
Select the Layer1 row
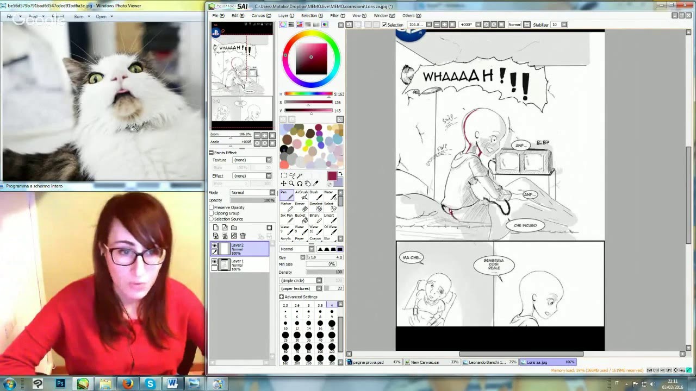pos(240,264)
